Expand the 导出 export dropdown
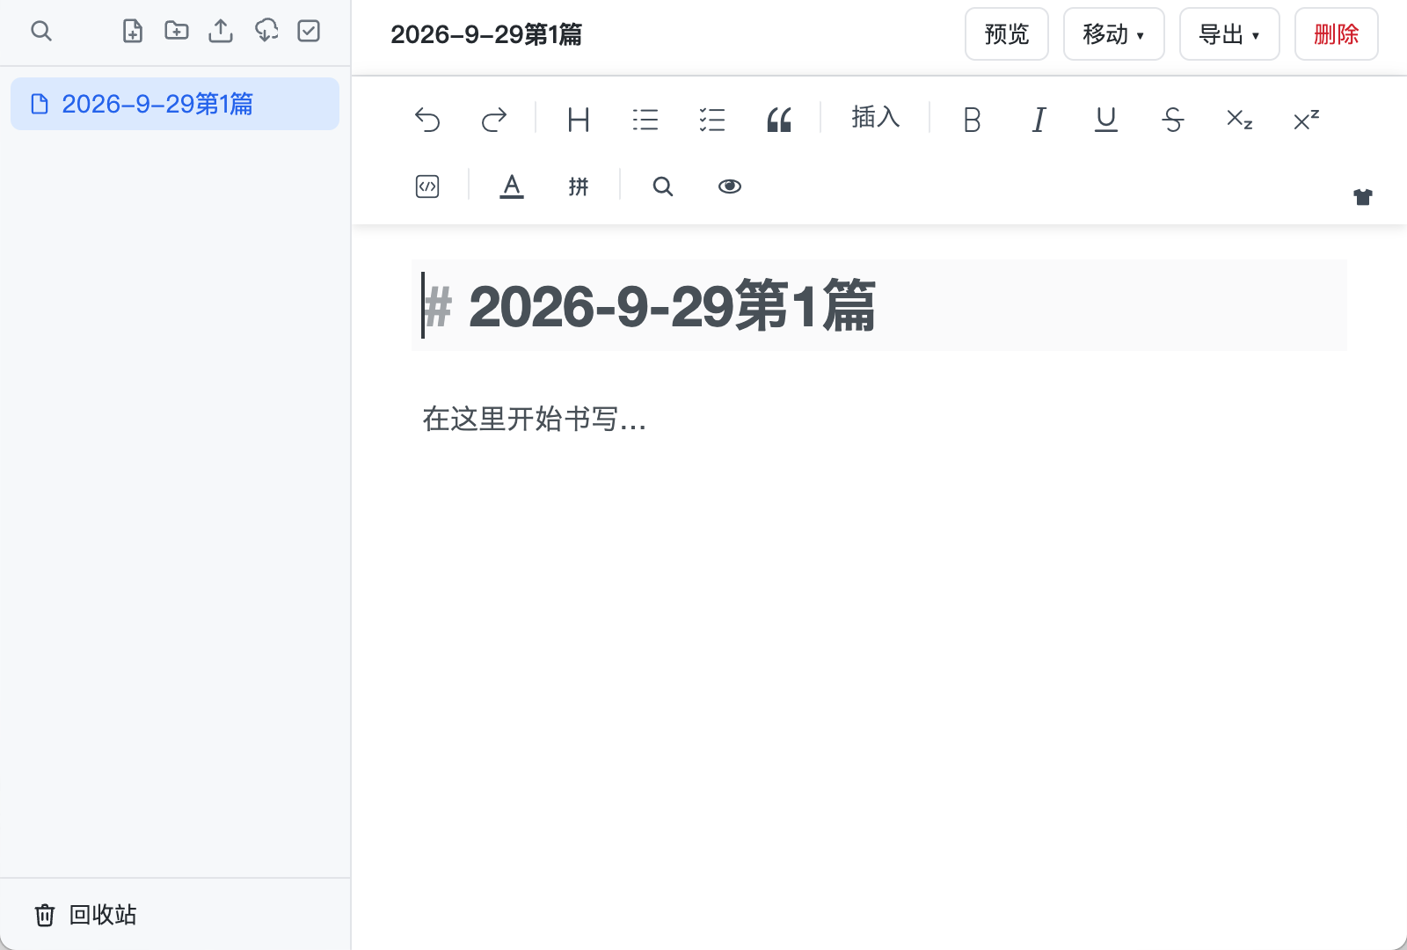 (1229, 34)
